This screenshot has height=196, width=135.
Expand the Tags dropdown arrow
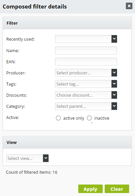[x=114, y=84]
